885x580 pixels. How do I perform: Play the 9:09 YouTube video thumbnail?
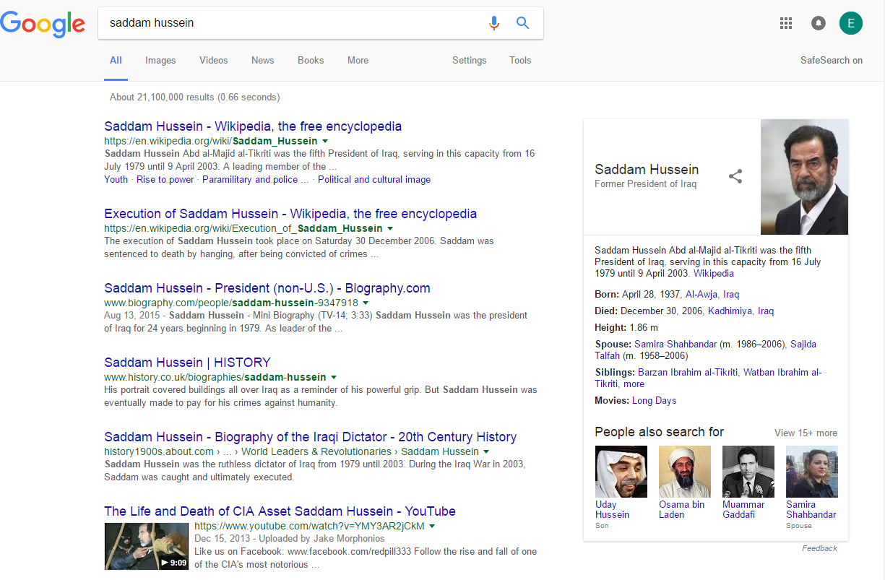coord(147,547)
